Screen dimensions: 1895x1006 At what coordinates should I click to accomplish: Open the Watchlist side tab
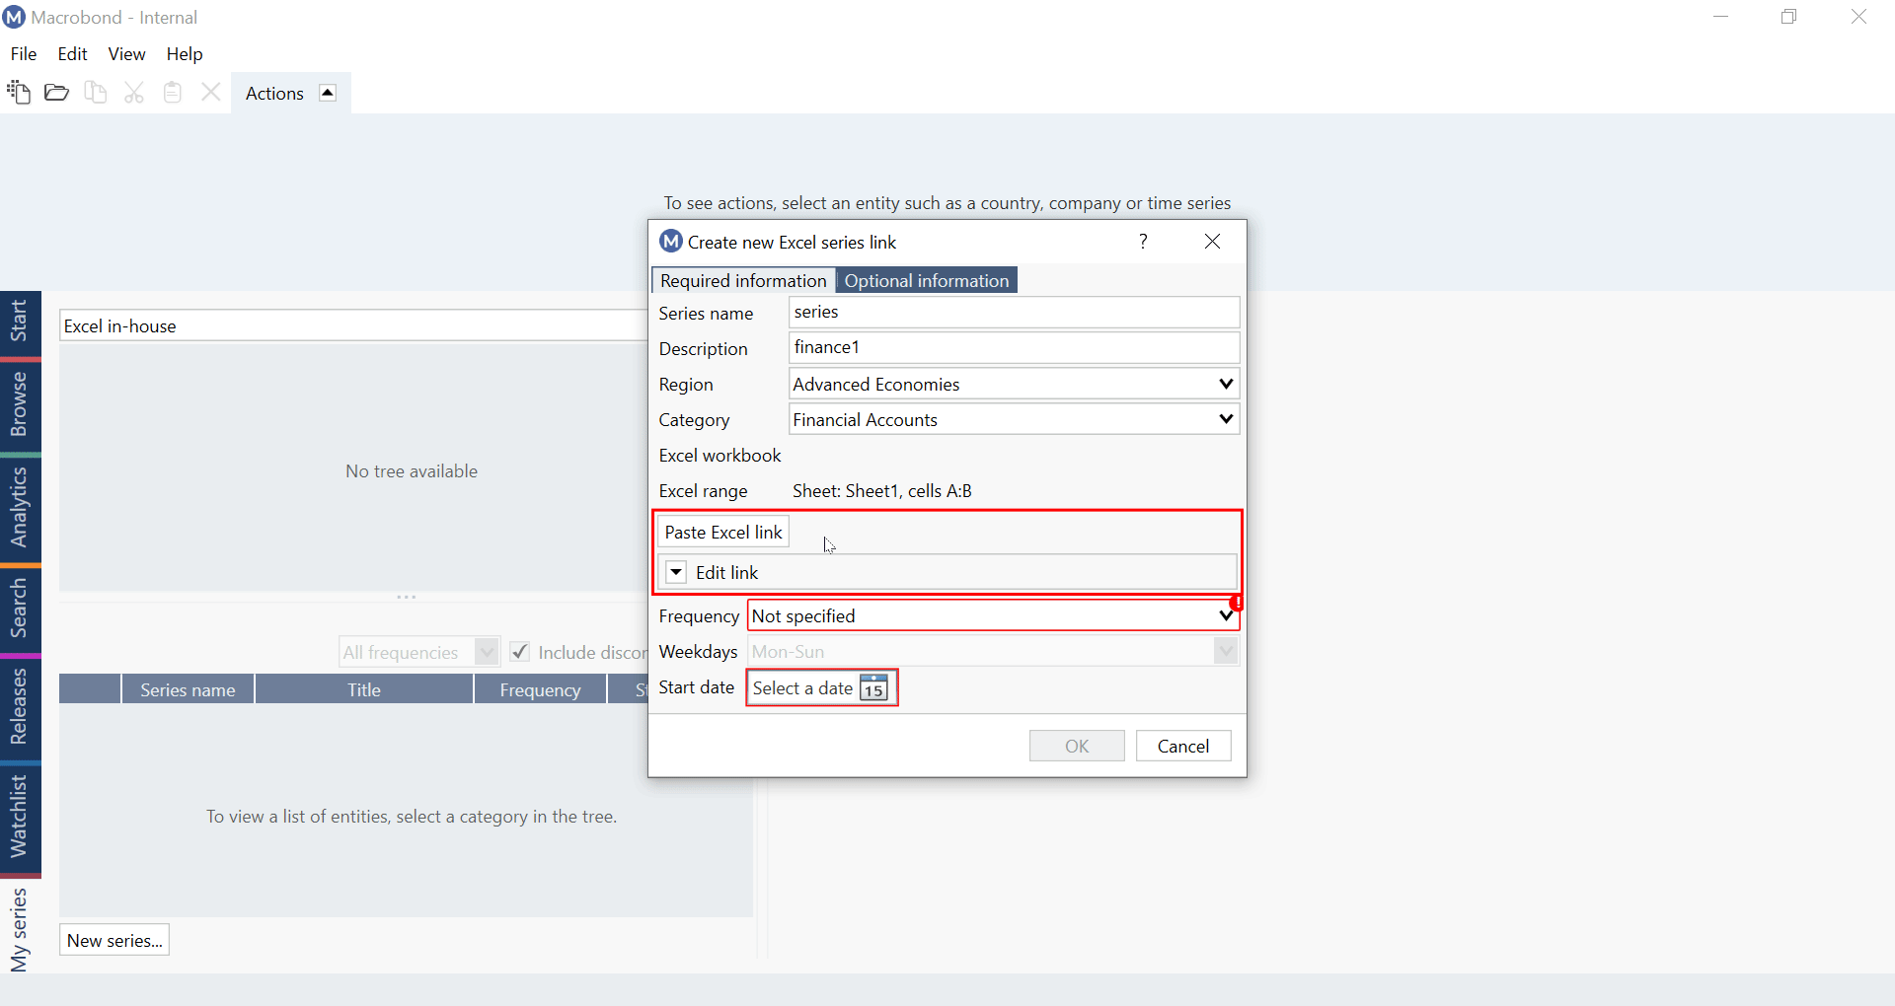[x=20, y=818]
